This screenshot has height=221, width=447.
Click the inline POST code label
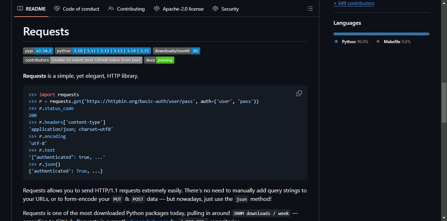[138, 199]
